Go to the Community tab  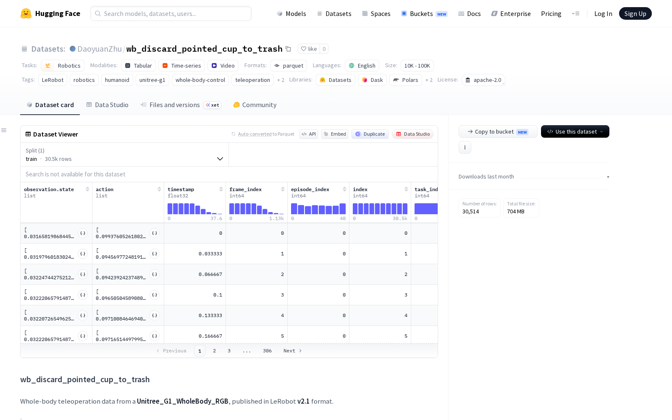(255, 105)
